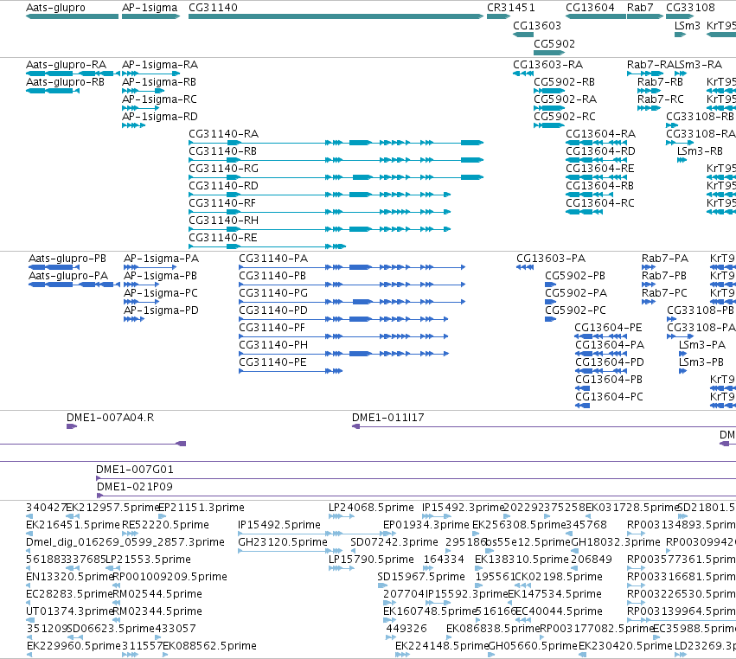Click the CG13604-PC protein label
736x659 pixels.
point(609,397)
